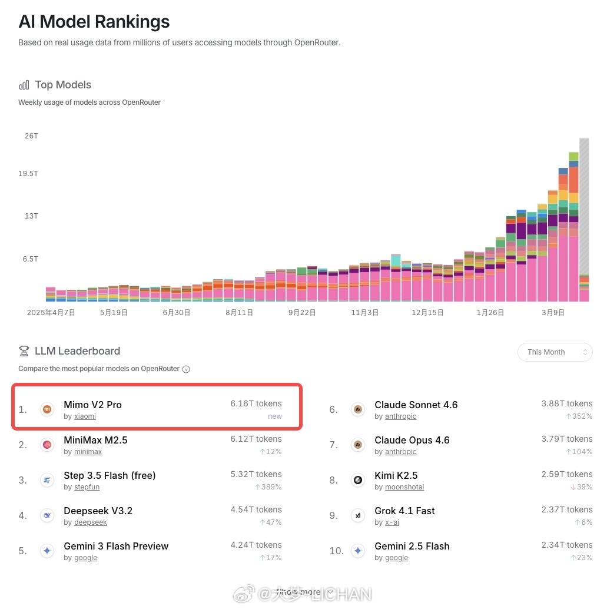The height and width of the screenshot is (609, 607).
Task: Click the bar chart icon beside Top Models
Action: [x=25, y=84]
